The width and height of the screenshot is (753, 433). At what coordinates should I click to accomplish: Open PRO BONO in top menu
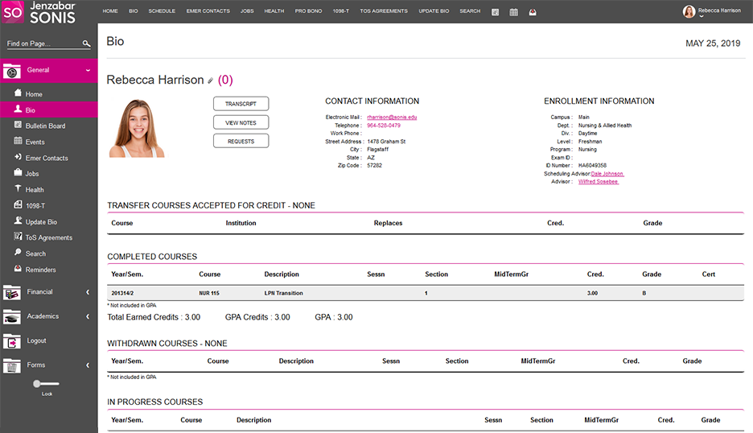[x=310, y=11]
